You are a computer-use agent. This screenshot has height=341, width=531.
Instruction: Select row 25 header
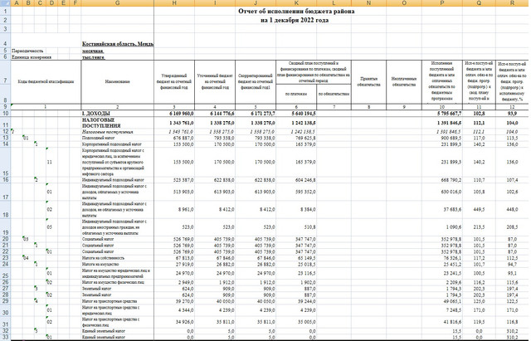point(6,273)
